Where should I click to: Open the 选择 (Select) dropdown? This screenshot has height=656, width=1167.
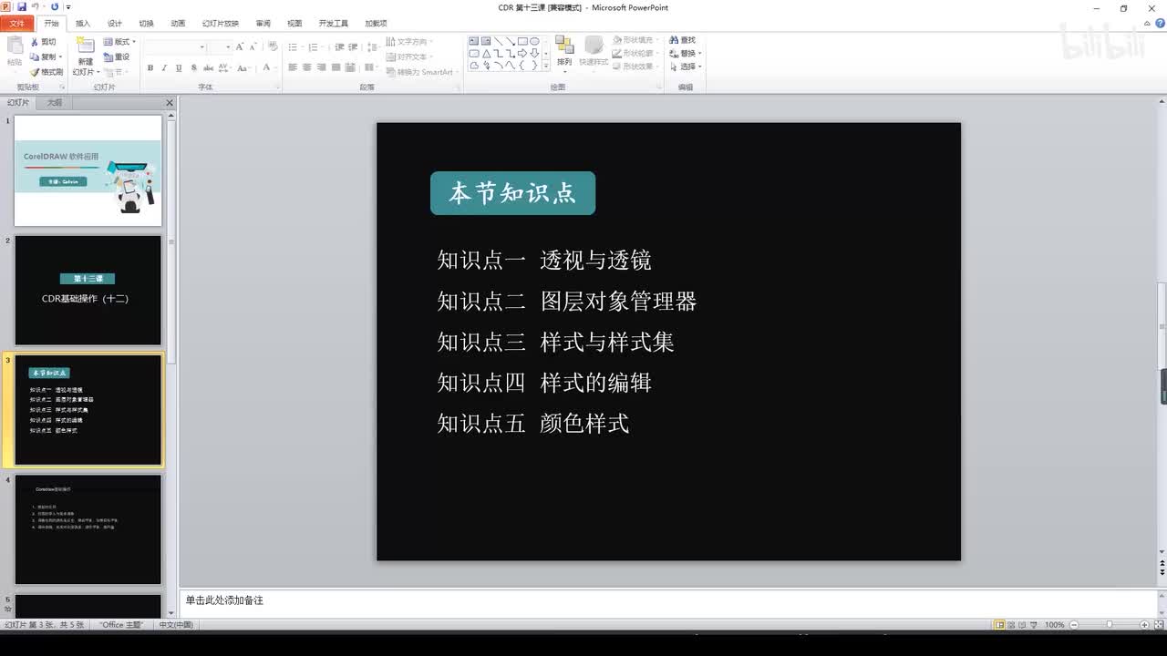pos(685,67)
